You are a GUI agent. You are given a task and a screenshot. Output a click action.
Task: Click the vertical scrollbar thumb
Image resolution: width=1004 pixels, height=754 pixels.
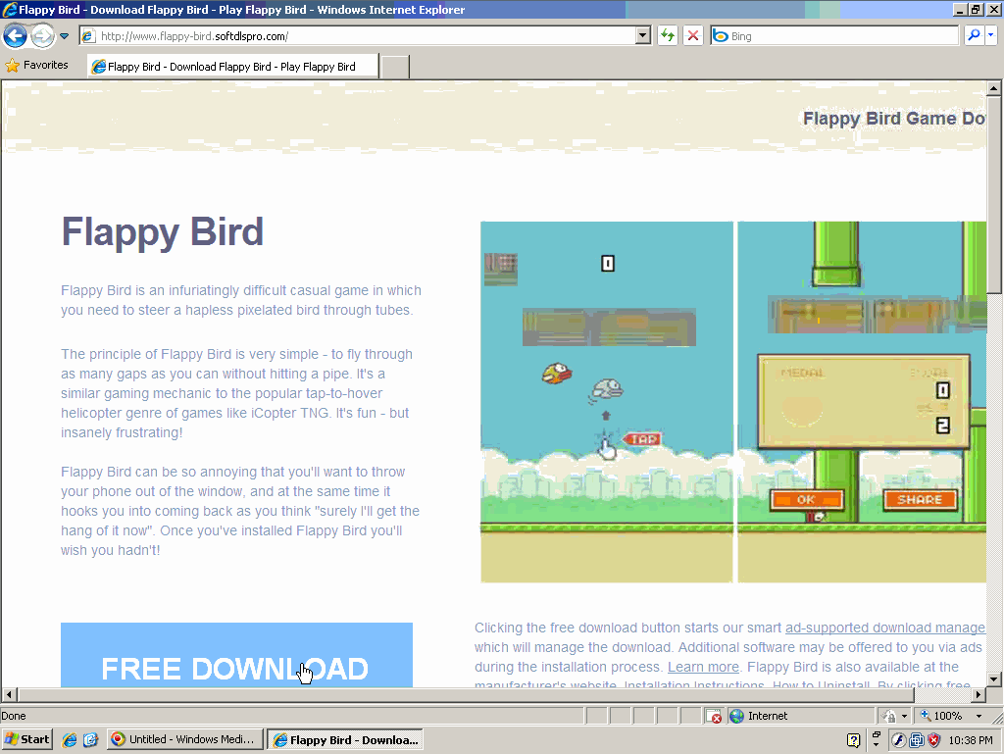[994, 194]
